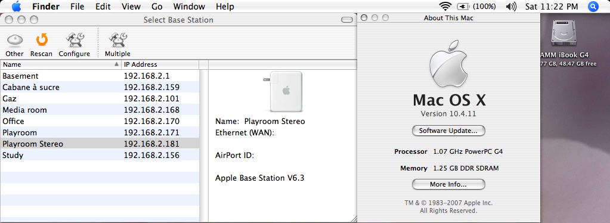Viewport: 610px width, 223px height.
Task: Open the Edit menu
Action: tap(103, 6)
